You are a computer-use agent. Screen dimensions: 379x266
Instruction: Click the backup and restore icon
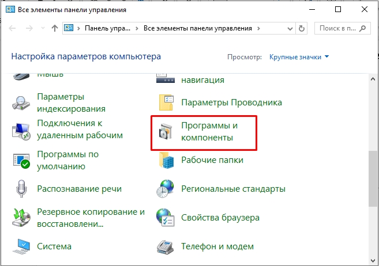coord(22,217)
